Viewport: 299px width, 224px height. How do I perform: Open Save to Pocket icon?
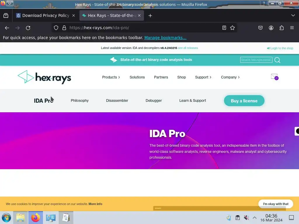click(260, 28)
